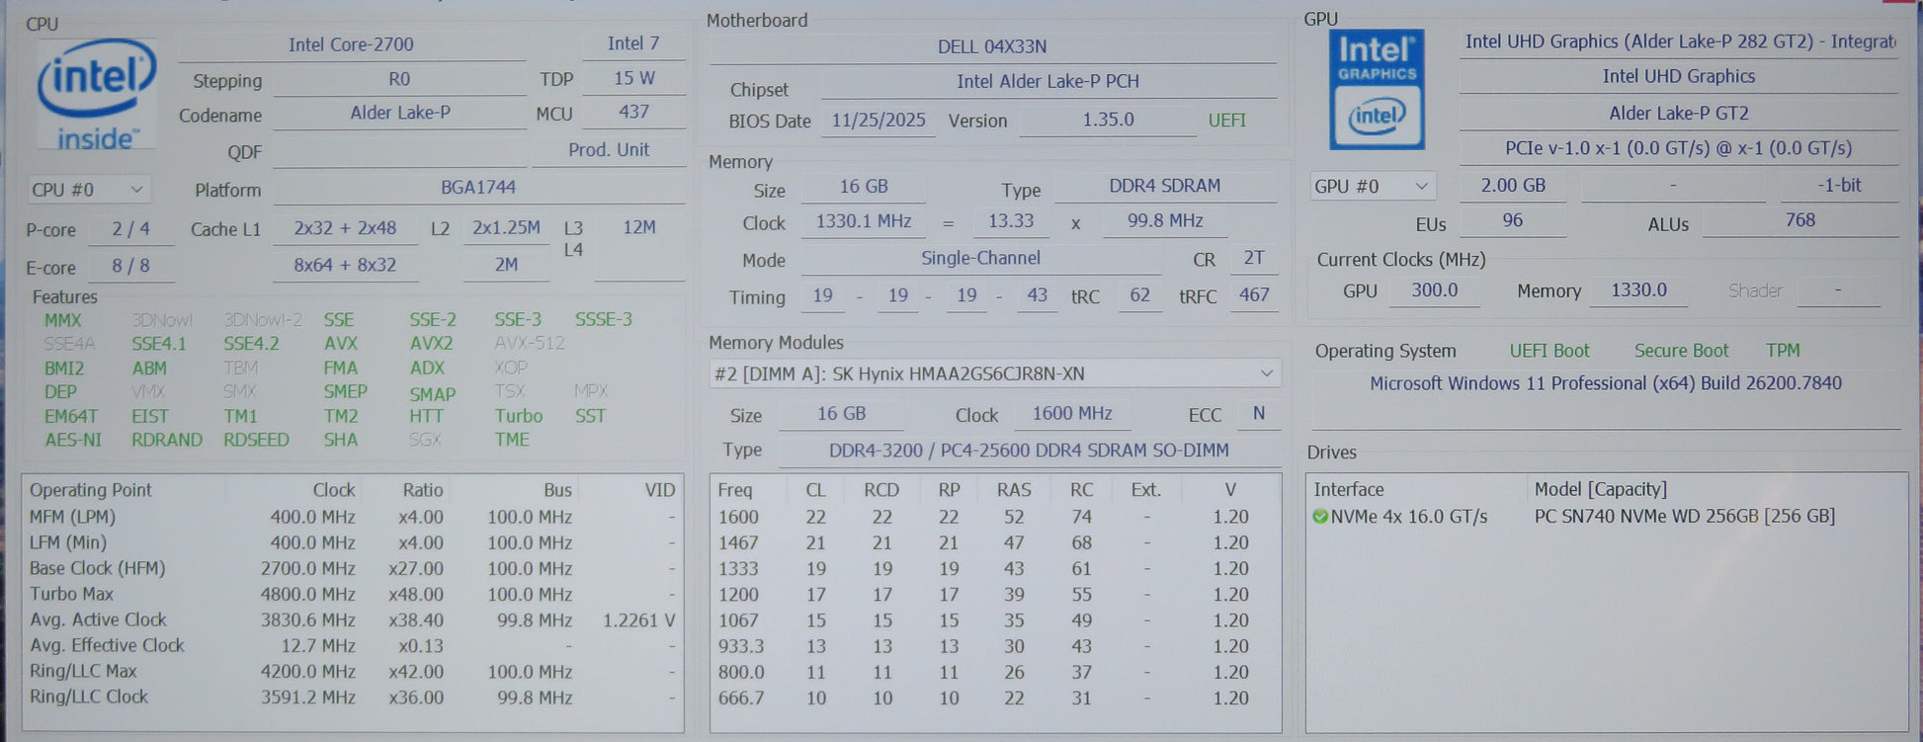Select the PC SN740 NVMe WD drive entry
Screen dimensions: 1923x742
[1683, 517]
